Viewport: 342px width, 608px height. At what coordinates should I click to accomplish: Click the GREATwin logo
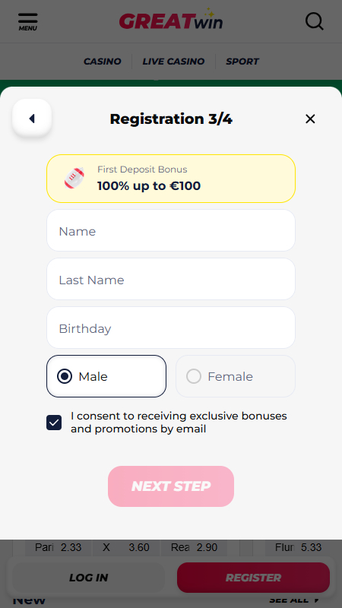pyautogui.click(x=170, y=20)
